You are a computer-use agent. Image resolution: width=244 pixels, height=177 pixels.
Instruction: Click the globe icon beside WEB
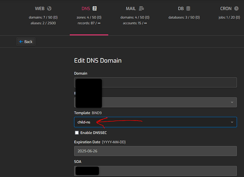49,9
